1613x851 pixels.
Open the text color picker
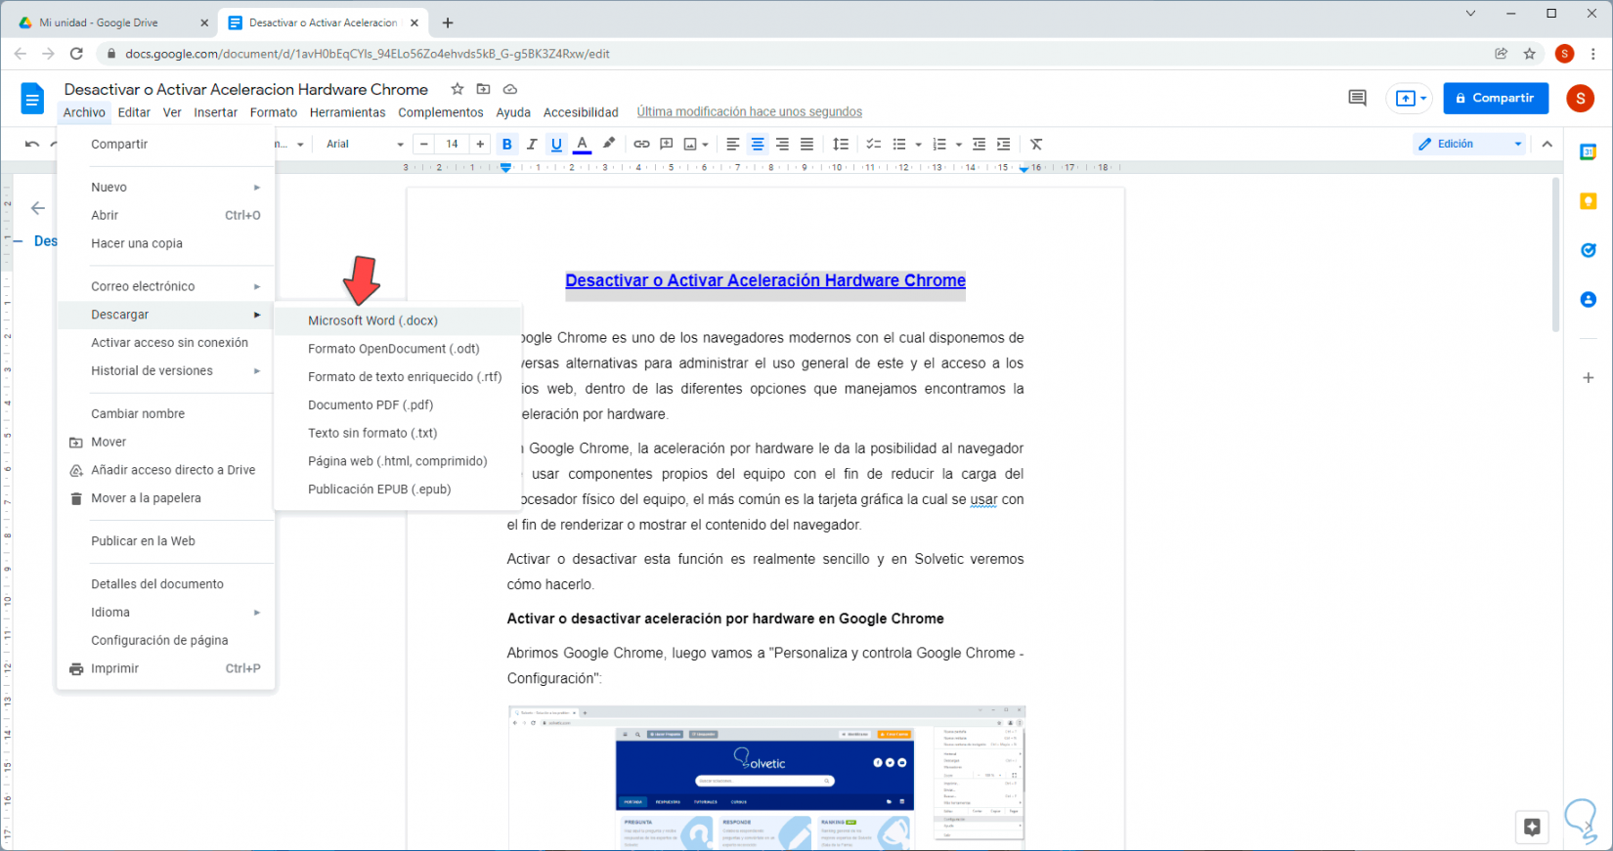582,145
